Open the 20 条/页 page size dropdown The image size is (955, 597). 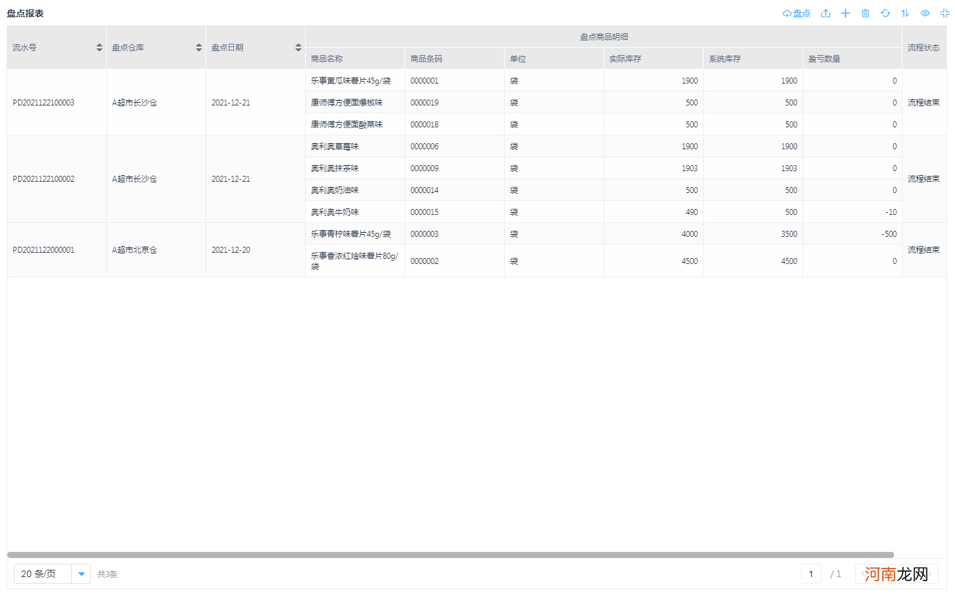[x=52, y=574]
